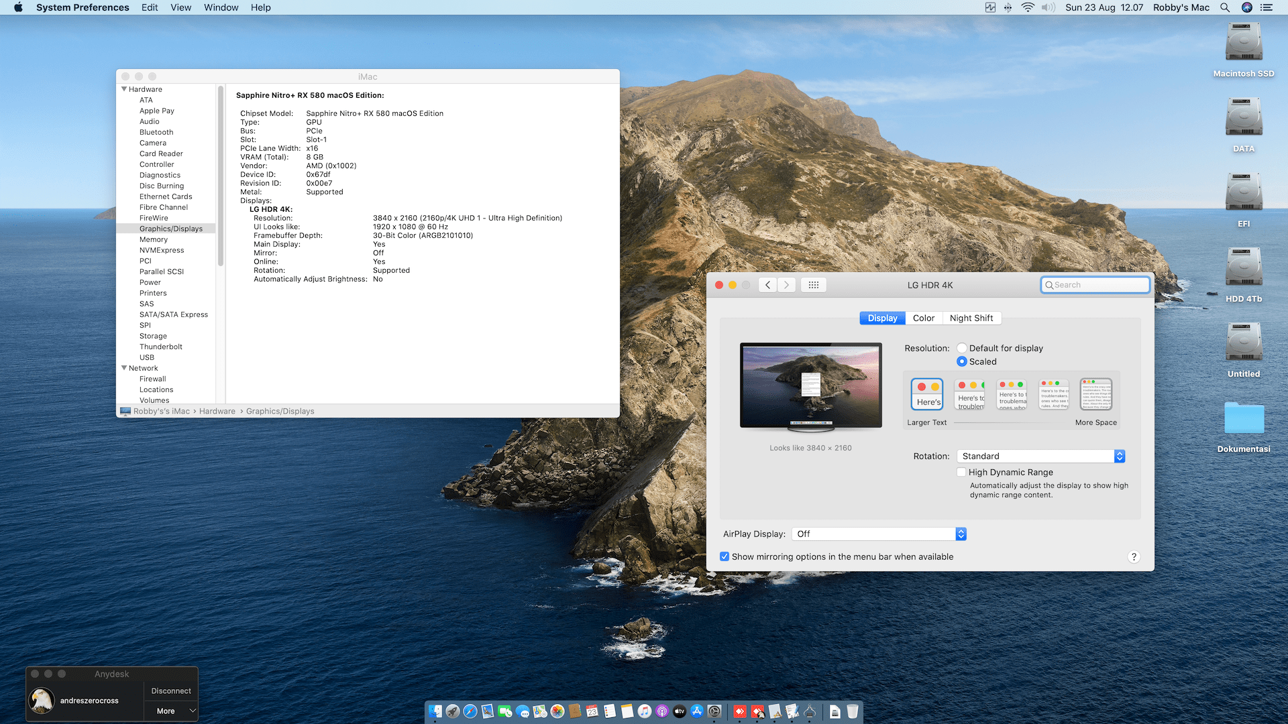Open FaceTime from the Dock
Image resolution: width=1288 pixels, height=724 pixels.
point(505,711)
